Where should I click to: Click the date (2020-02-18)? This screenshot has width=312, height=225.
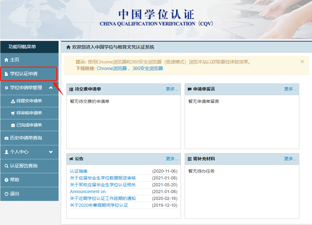point(165,199)
